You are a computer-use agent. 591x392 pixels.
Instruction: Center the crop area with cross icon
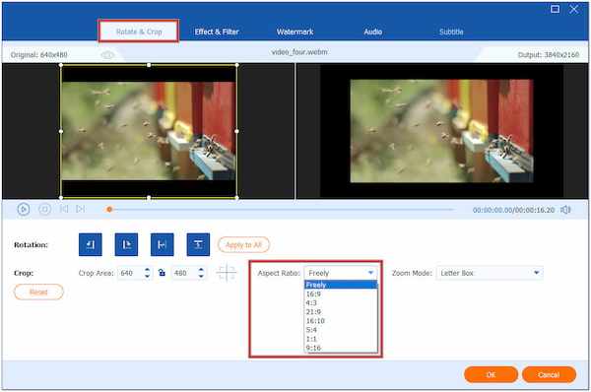227,273
